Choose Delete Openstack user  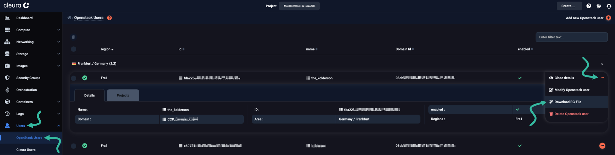569,114
